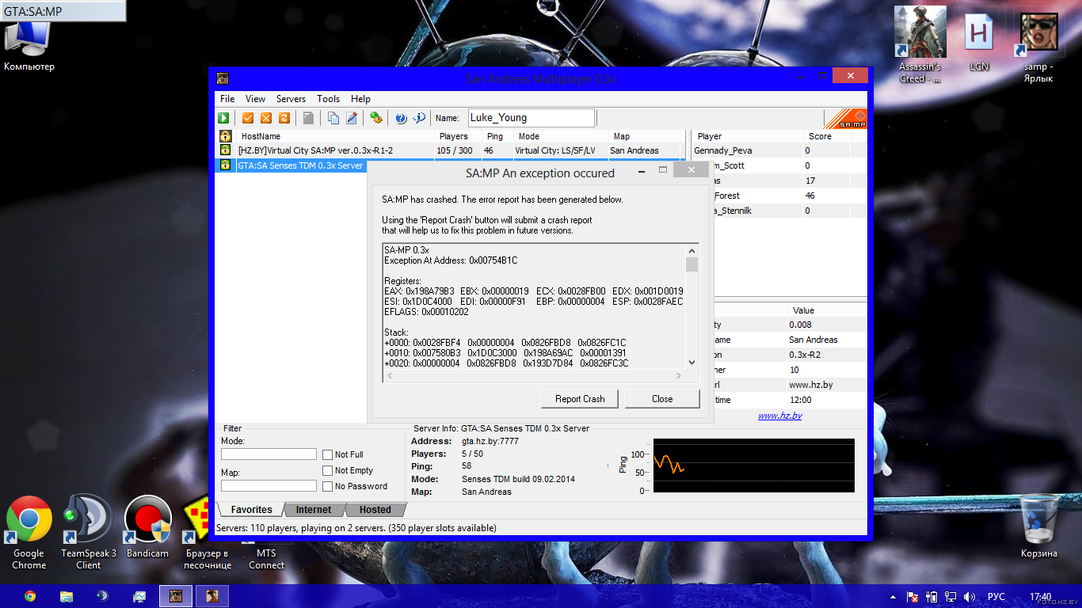Click the Map filter input field

pos(269,486)
